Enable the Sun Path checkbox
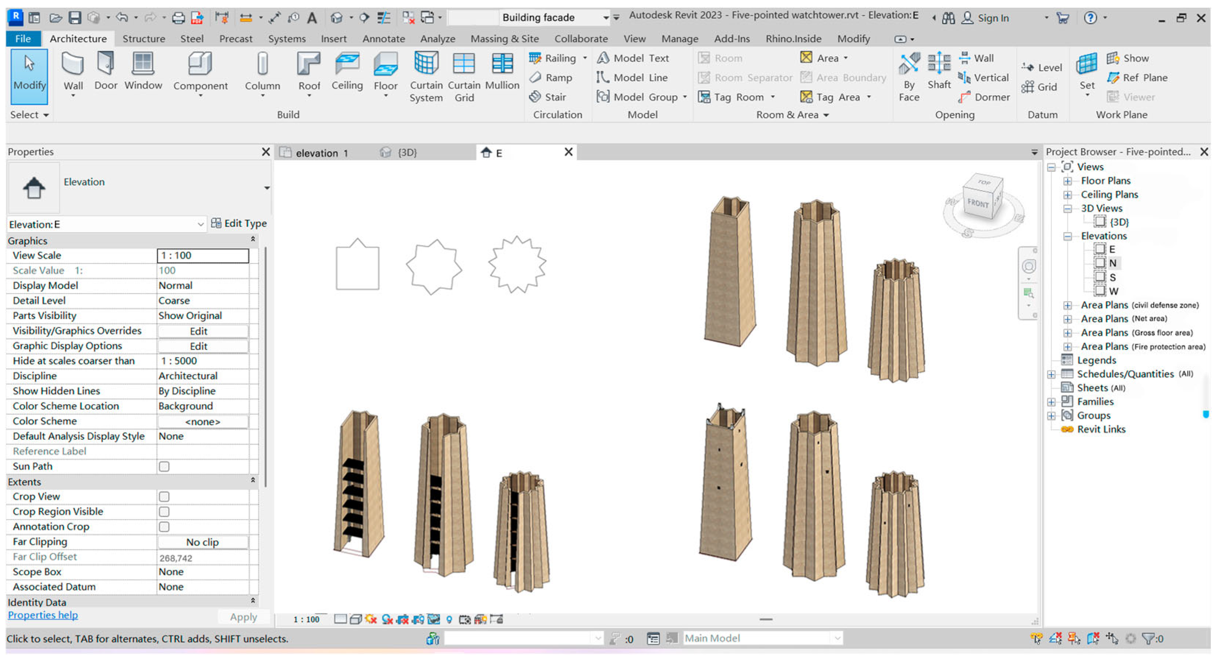The width and height of the screenshot is (1218, 661). (x=164, y=467)
